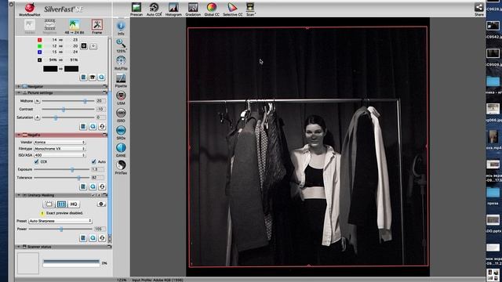Open the Histogram tool
This screenshot has height=282, width=502.
point(173,9)
